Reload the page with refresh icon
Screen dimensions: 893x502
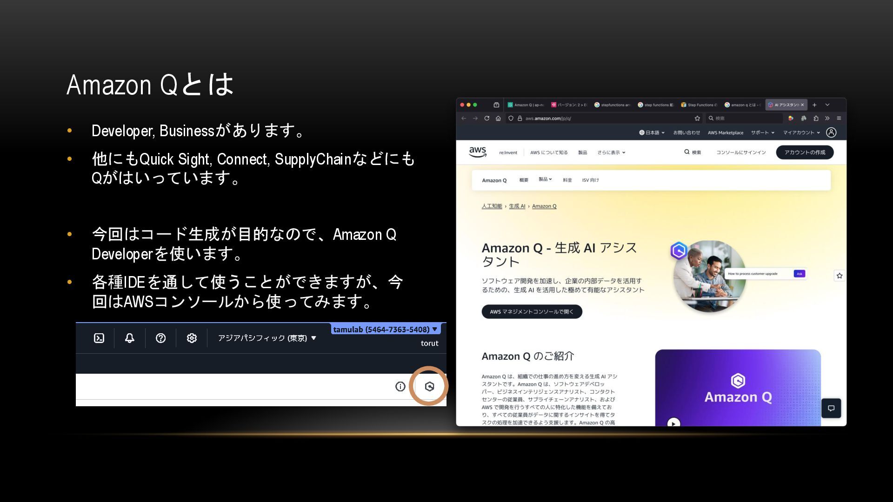pos(486,119)
